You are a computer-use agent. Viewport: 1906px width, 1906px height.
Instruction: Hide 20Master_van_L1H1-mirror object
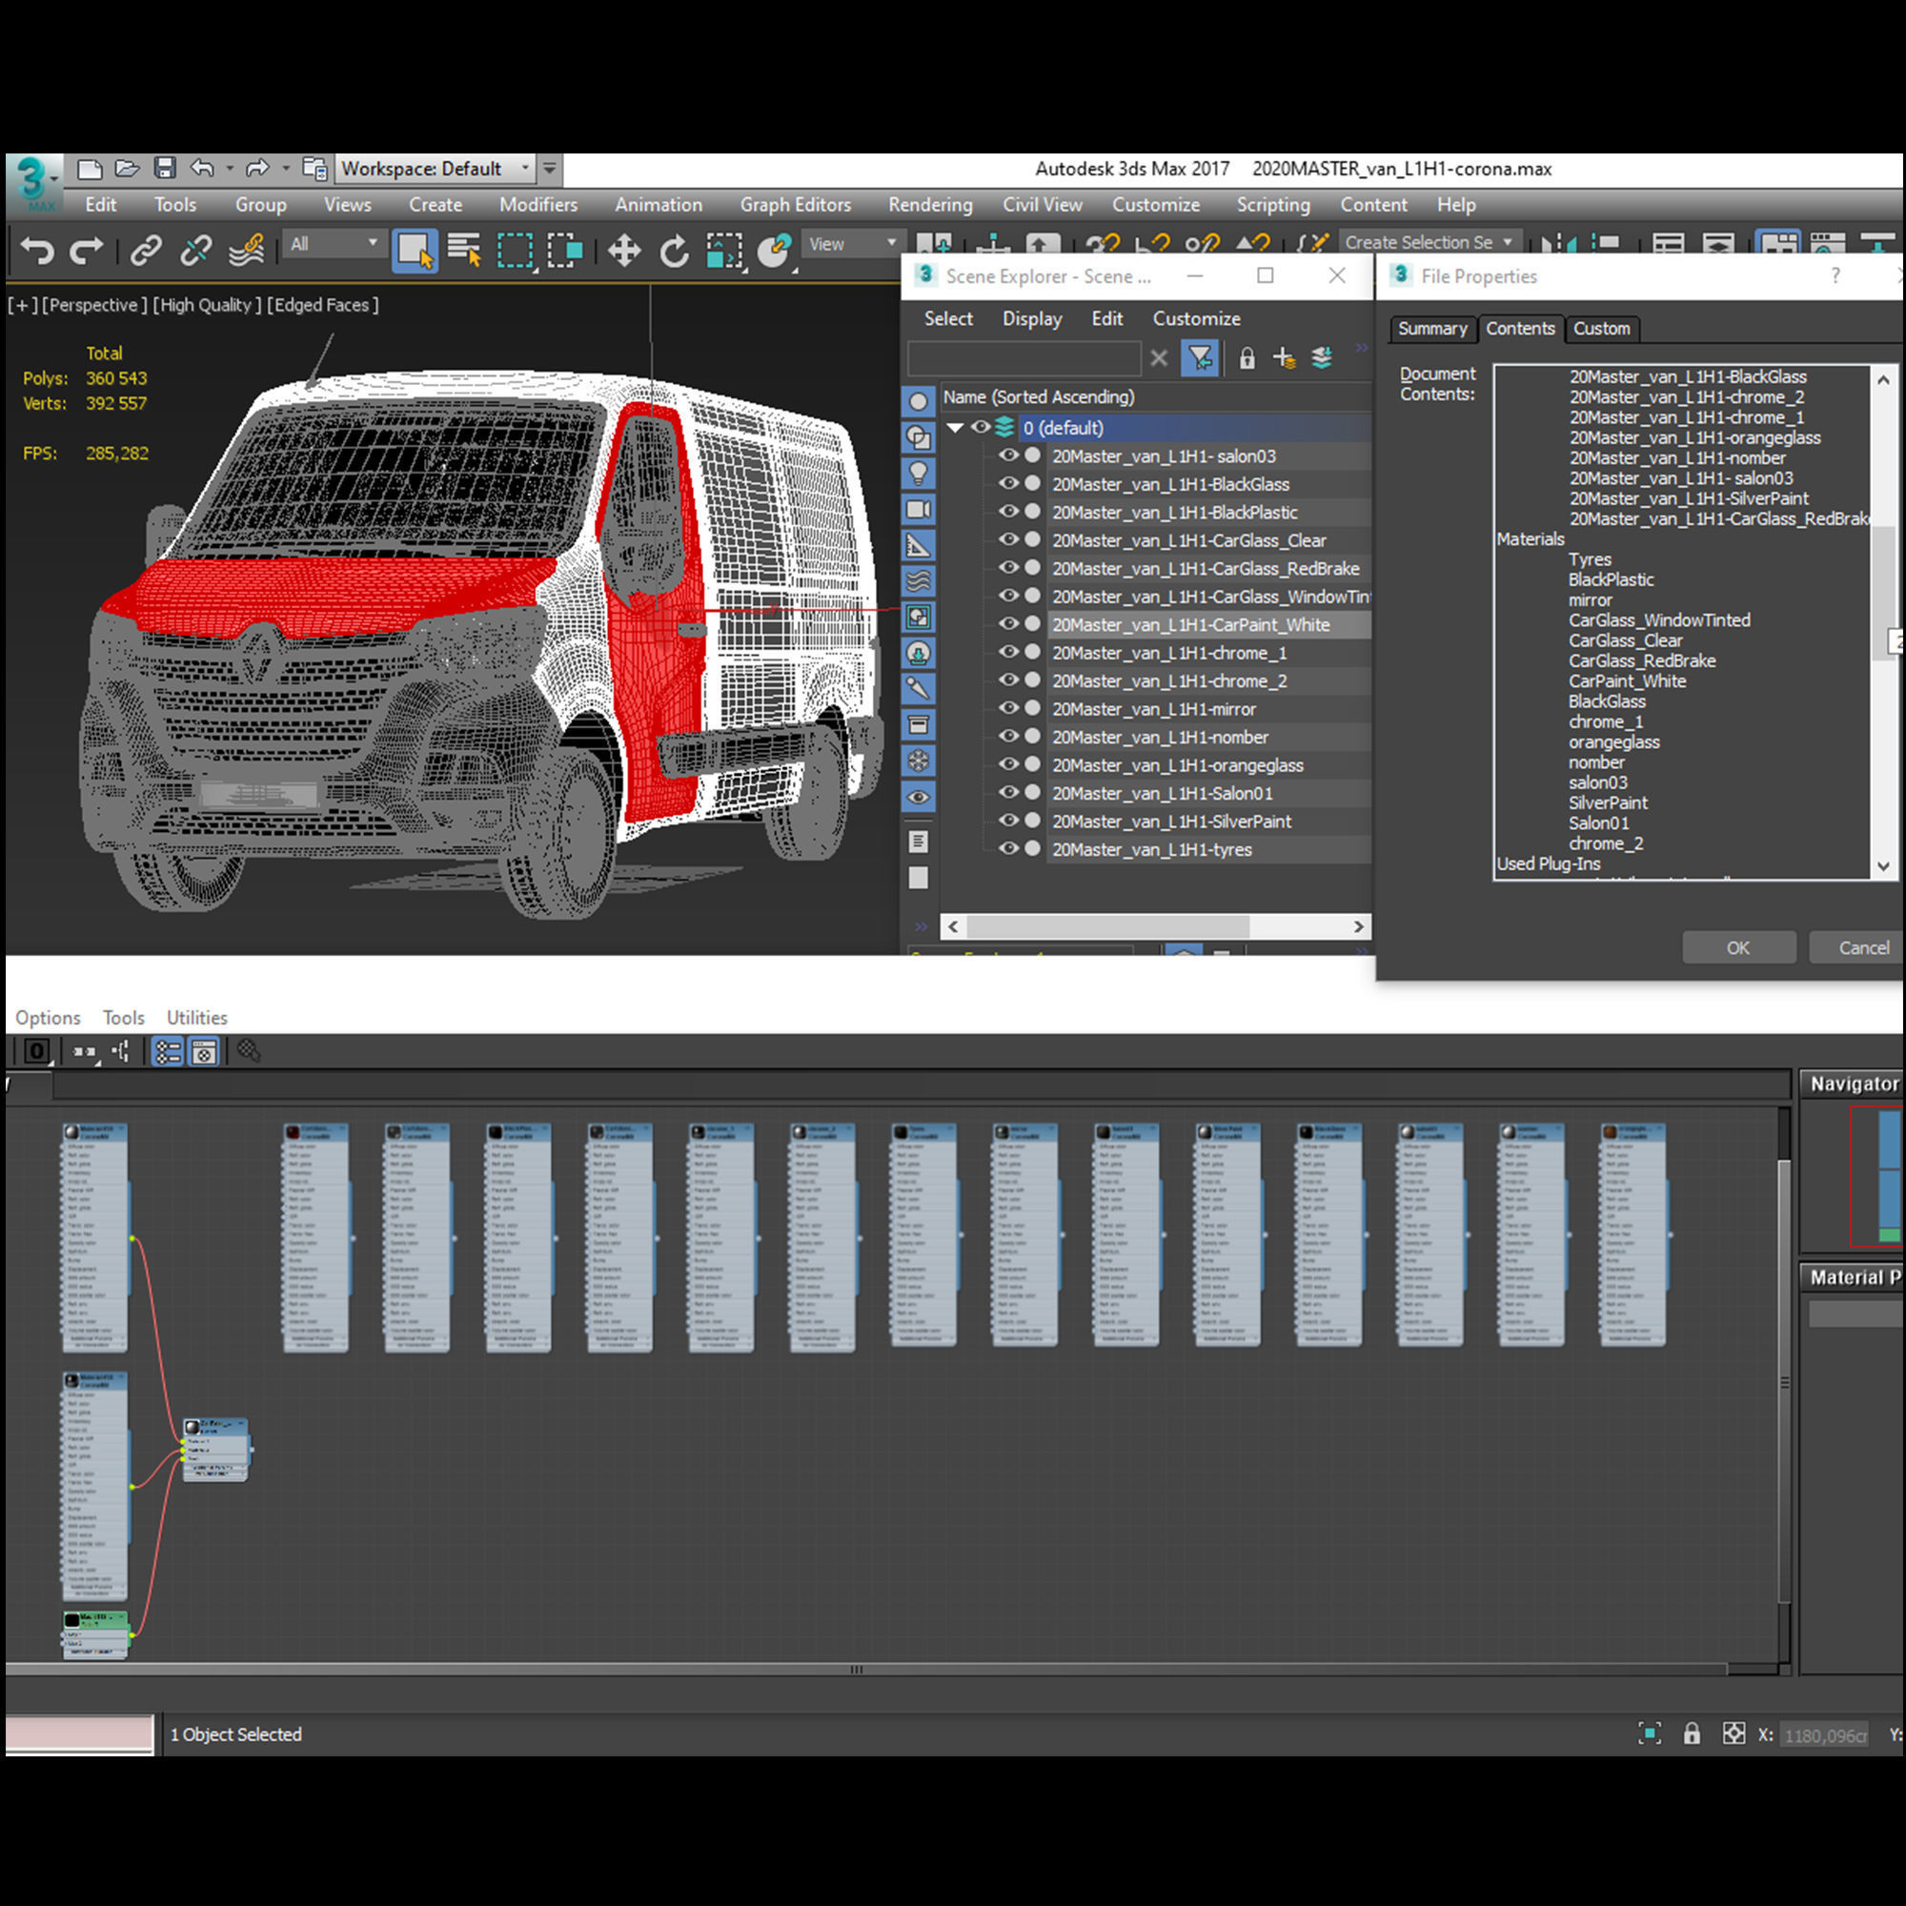tap(1008, 708)
